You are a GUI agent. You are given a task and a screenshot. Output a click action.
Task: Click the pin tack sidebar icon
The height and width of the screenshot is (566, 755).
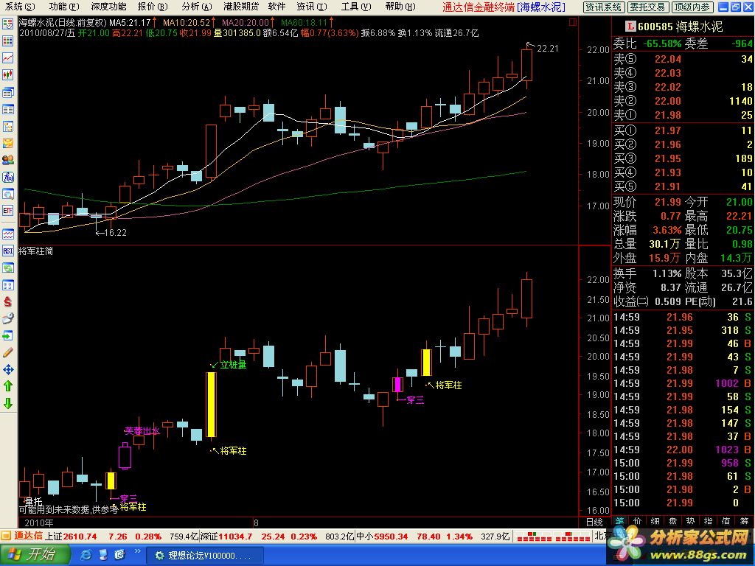point(7,318)
